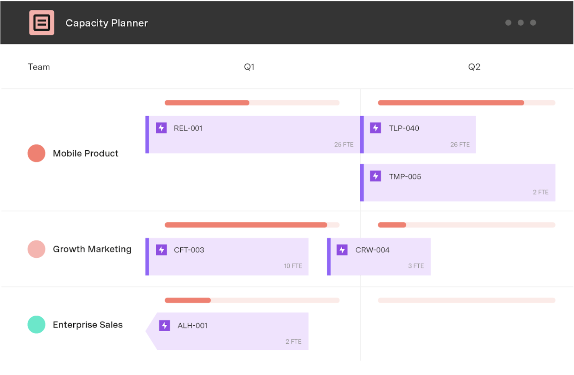Click the empty Enterprise Sales Q2 capacity bar
Image resolution: width=574 pixels, height=375 pixels.
(x=466, y=300)
